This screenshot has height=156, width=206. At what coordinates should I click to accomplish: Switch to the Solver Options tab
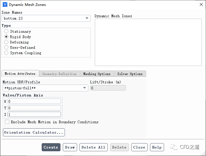pos(130,74)
